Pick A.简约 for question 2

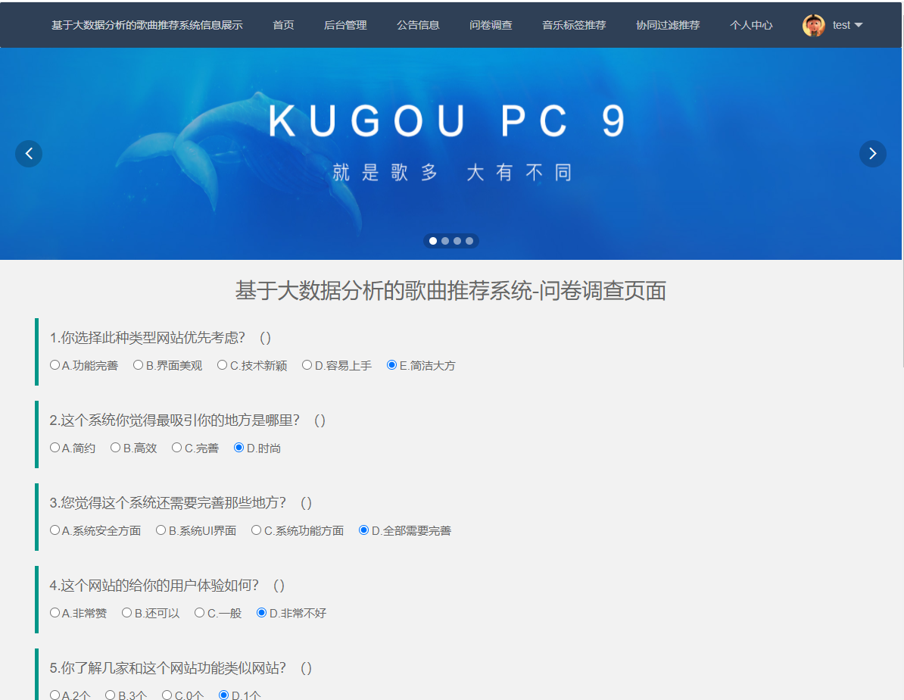(x=55, y=447)
